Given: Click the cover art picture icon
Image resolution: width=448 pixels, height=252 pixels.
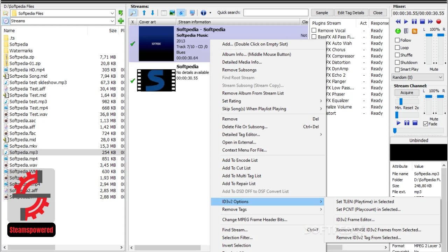Looking at the screenshot, I should coord(172,13).
